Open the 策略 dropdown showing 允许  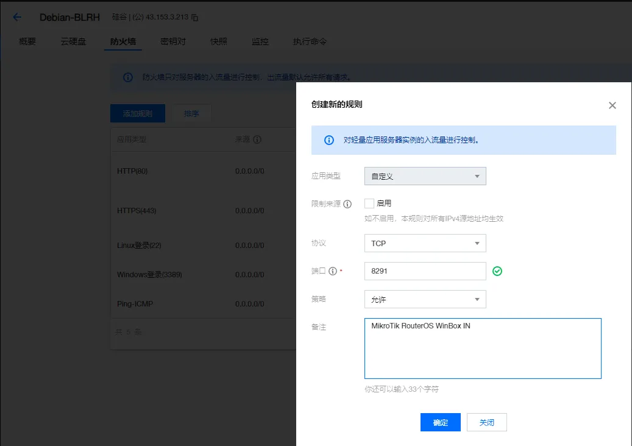tap(425, 299)
